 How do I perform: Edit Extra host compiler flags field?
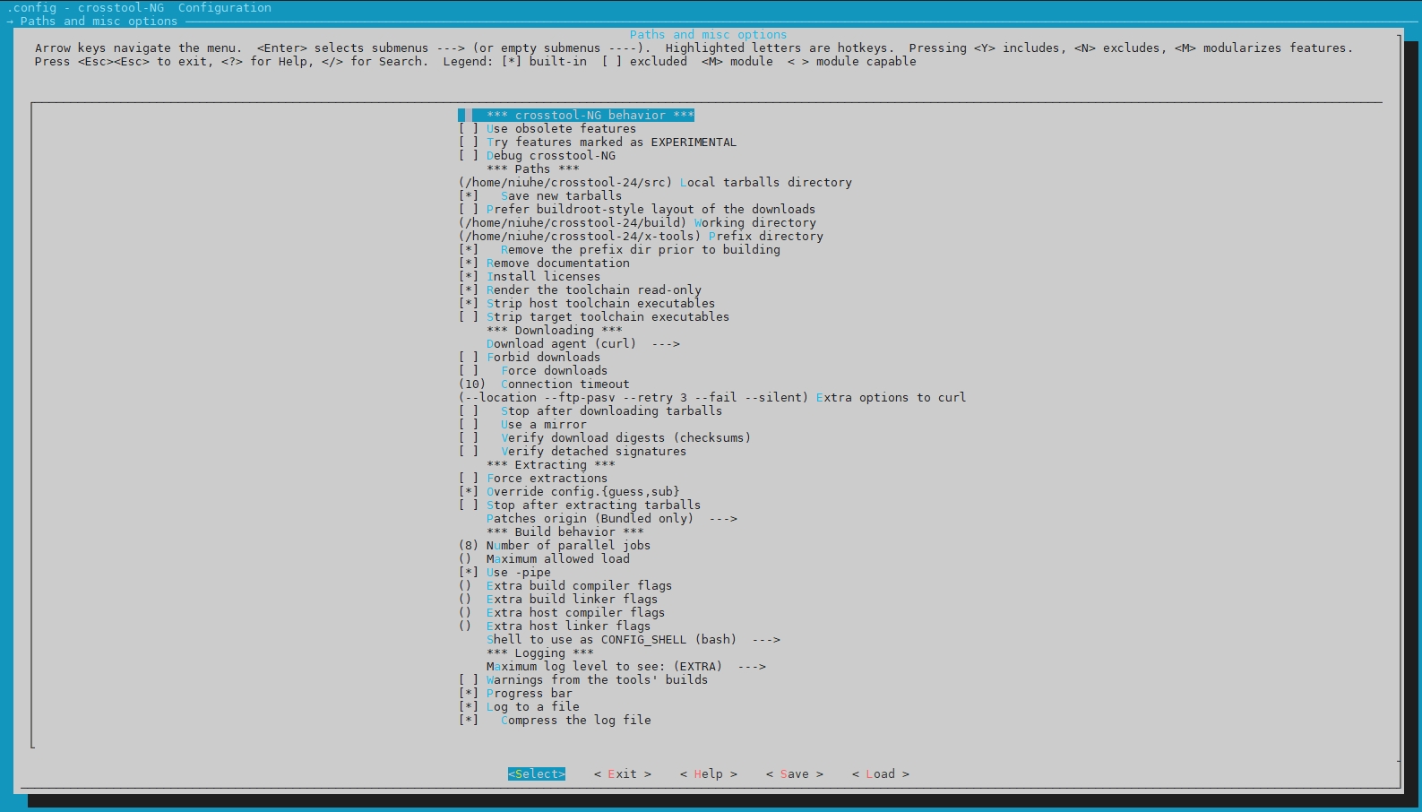pyautogui.click(x=562, y=613)
